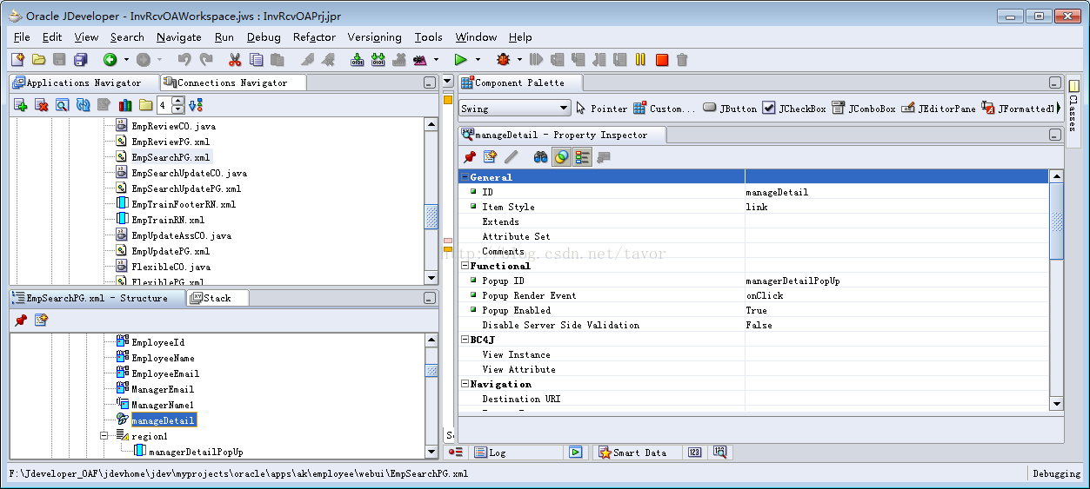Click the sort icon beside the level spinner
The height and width of the screenshot is (489, 1090).
pyautogui.click(x=196, y=105)
